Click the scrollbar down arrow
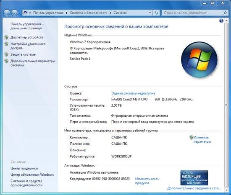The width and height of the screenshot is (231, 195). coord(226,190)
